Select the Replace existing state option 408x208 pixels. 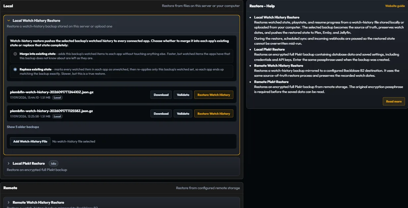coord(15,69)
